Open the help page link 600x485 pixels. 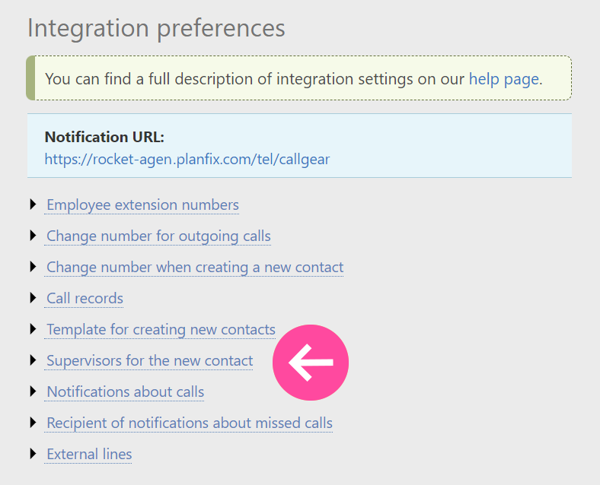tap(504, 79)
